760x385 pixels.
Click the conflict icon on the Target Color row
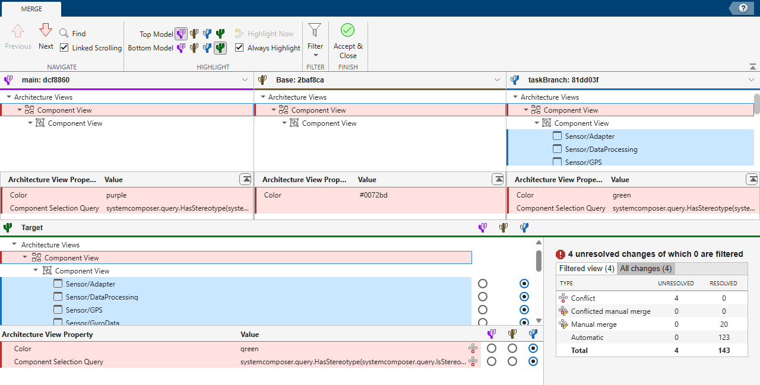point(473,348)
